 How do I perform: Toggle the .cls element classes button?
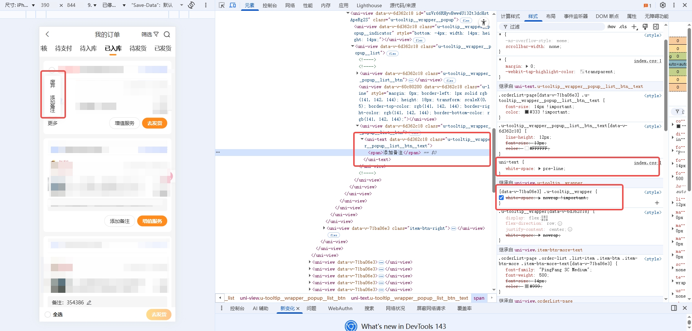coord(623,27)
